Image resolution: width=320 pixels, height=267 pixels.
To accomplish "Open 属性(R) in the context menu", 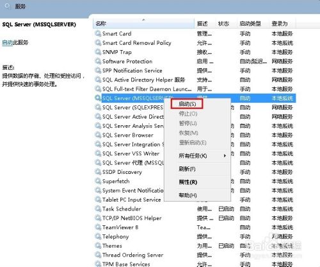I will pyautogui.click(x=188, y=182).
